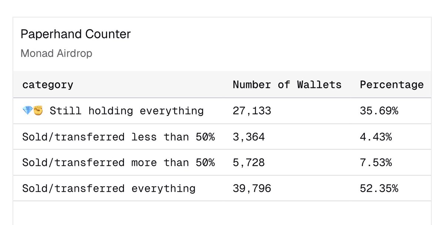Sort by Number of Wallets column header

pos(287,85)
